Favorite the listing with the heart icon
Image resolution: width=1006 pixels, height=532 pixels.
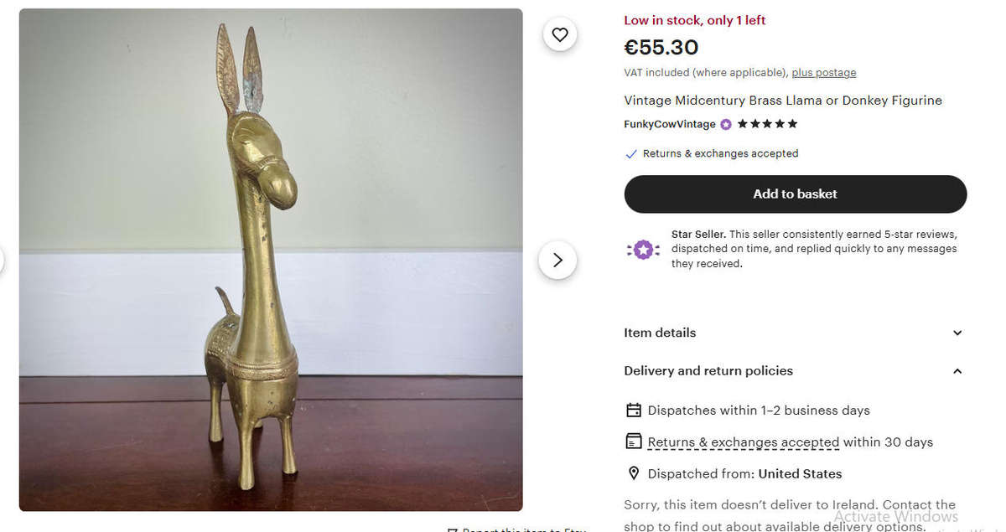(559, 34)
